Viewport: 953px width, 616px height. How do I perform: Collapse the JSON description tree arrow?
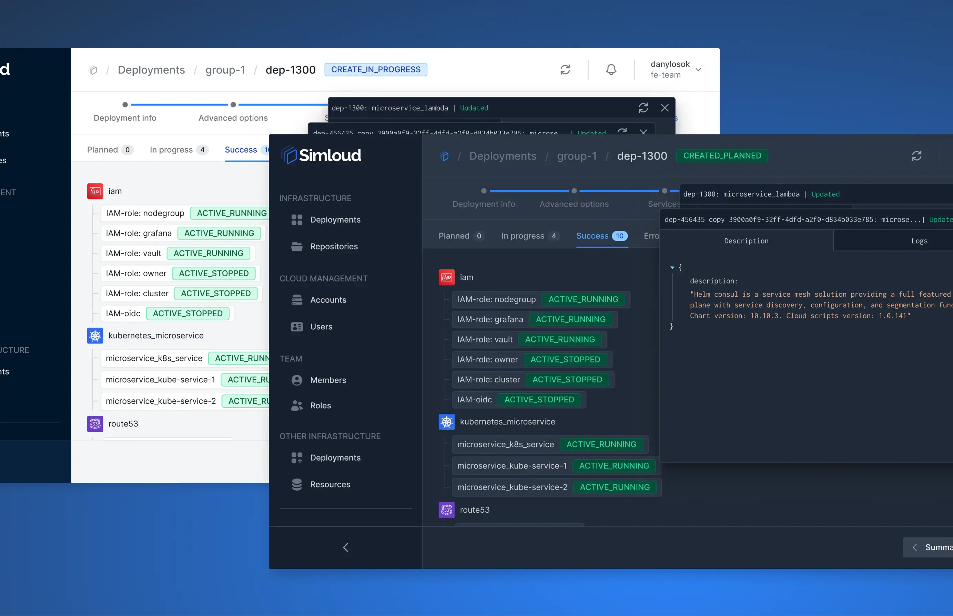672,267
